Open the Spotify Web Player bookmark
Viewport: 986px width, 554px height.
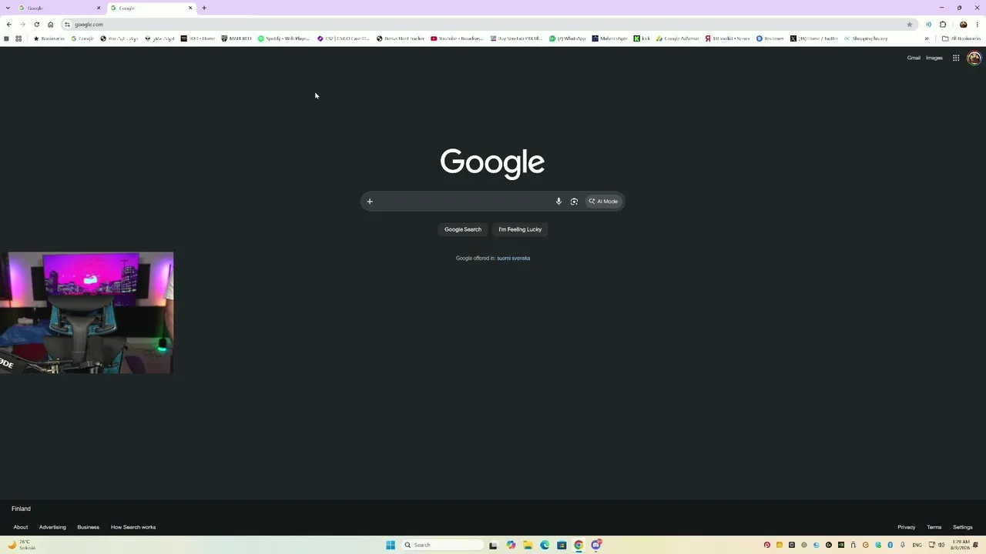[x=284, y=38]
